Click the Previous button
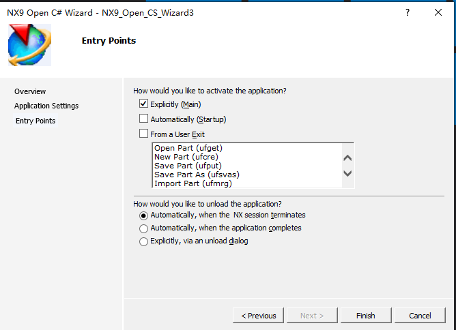 coord(258,316)
